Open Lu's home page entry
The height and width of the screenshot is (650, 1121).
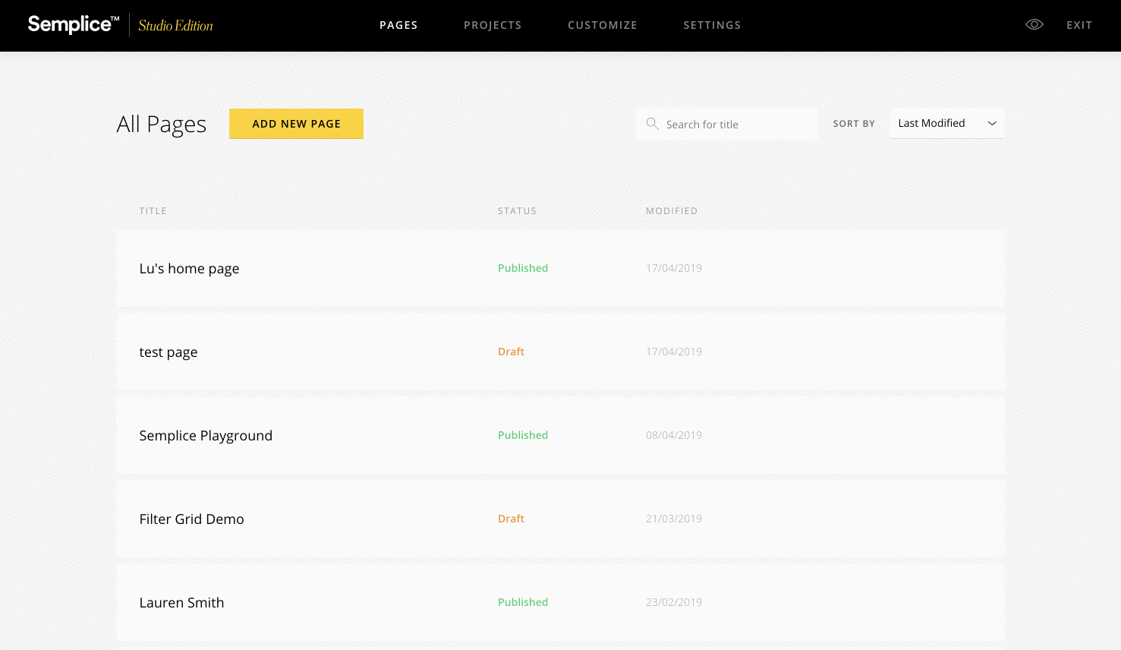(189, 269)
